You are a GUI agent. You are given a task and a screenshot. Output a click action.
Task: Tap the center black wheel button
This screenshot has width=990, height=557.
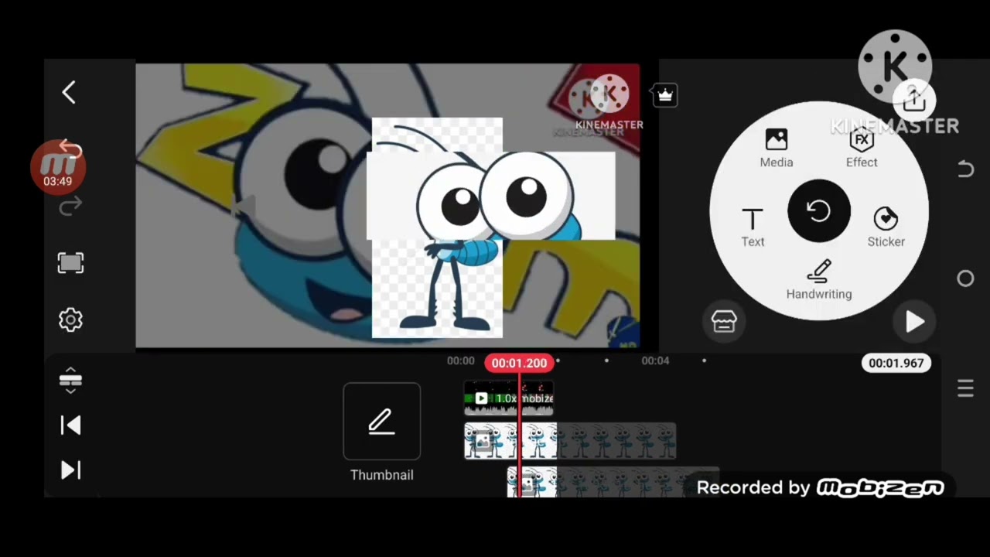pyautogui.click(x=819, y=211)
